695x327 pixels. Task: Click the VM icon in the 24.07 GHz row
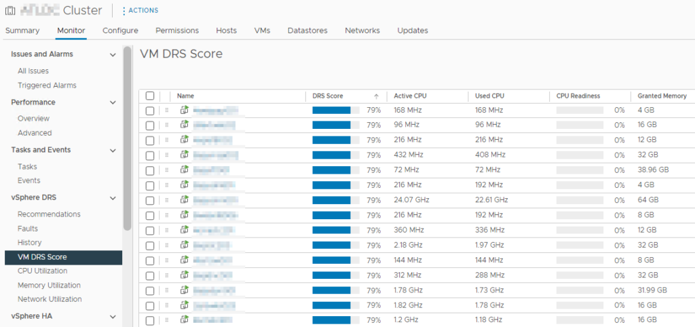pyautogui.click(x=185, y=200)
